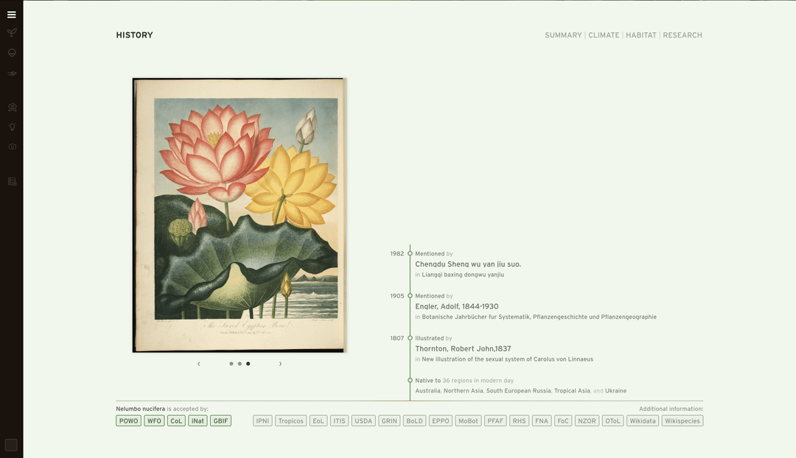Open the hamburger menu in the sidebar

tap(12, 15)
